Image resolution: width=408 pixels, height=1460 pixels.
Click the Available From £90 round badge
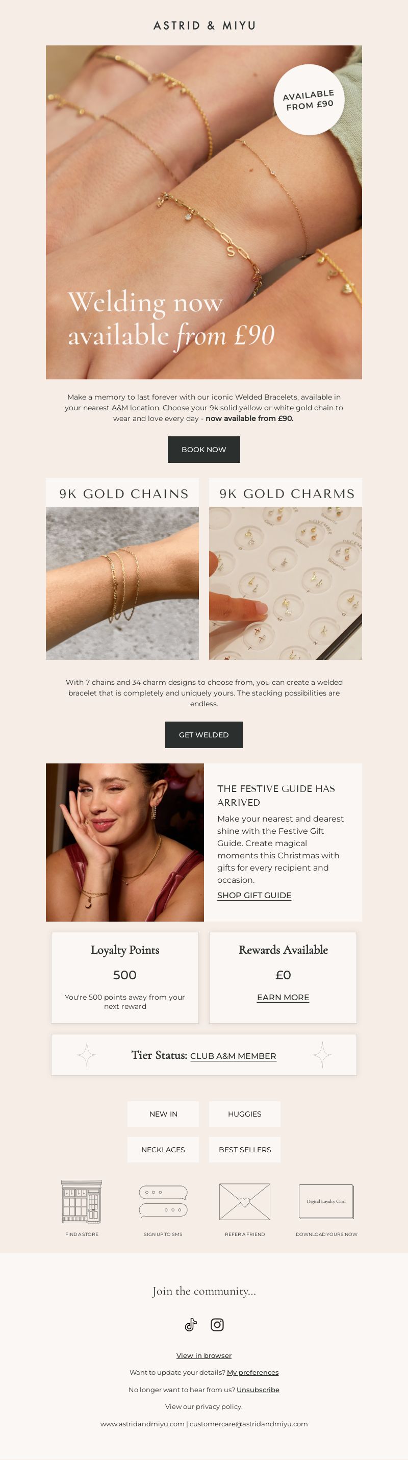(x=309, y=100)
